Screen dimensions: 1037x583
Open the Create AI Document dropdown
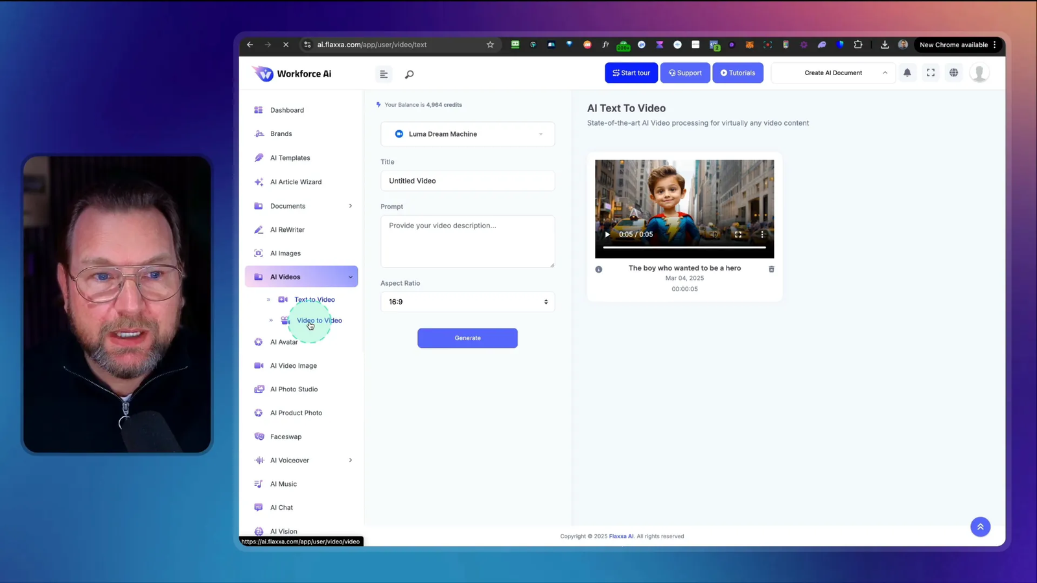click(833, 73)
